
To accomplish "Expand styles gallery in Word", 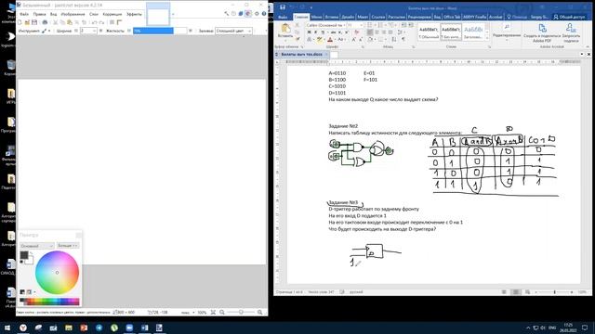I will (487, 37).
